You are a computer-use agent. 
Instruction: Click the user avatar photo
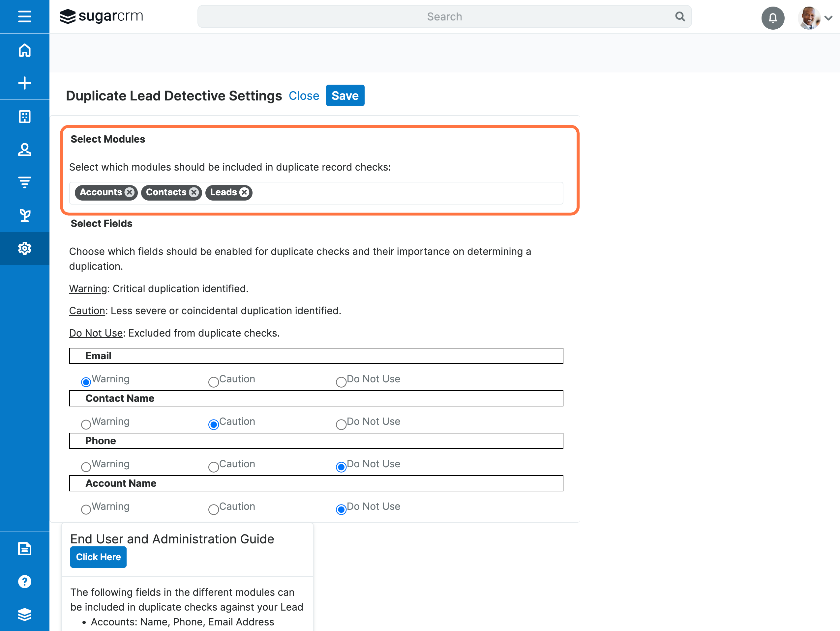tap(809, 18)
